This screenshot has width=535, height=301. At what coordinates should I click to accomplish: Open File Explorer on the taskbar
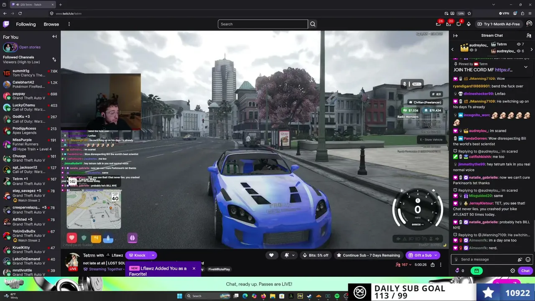(273, 296)
